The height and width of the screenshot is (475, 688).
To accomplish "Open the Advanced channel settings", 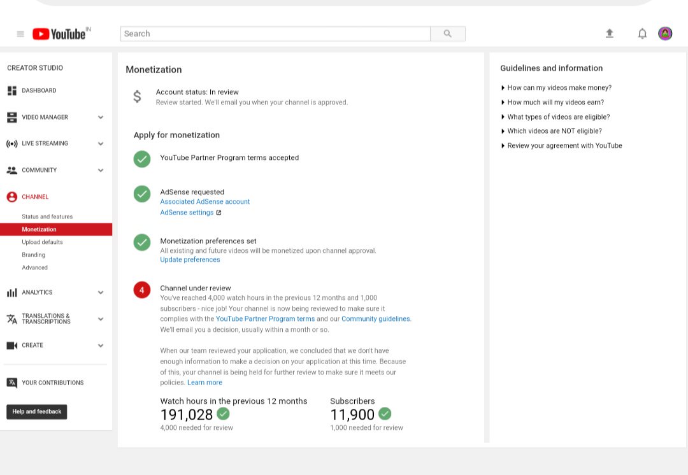I will coord(34,267).
